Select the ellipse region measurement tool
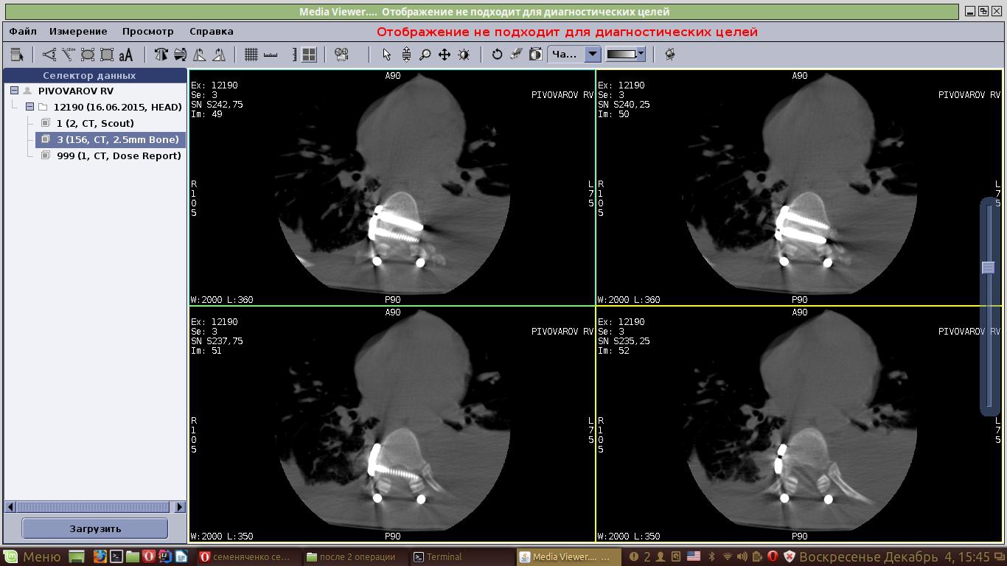 [88, 55]
